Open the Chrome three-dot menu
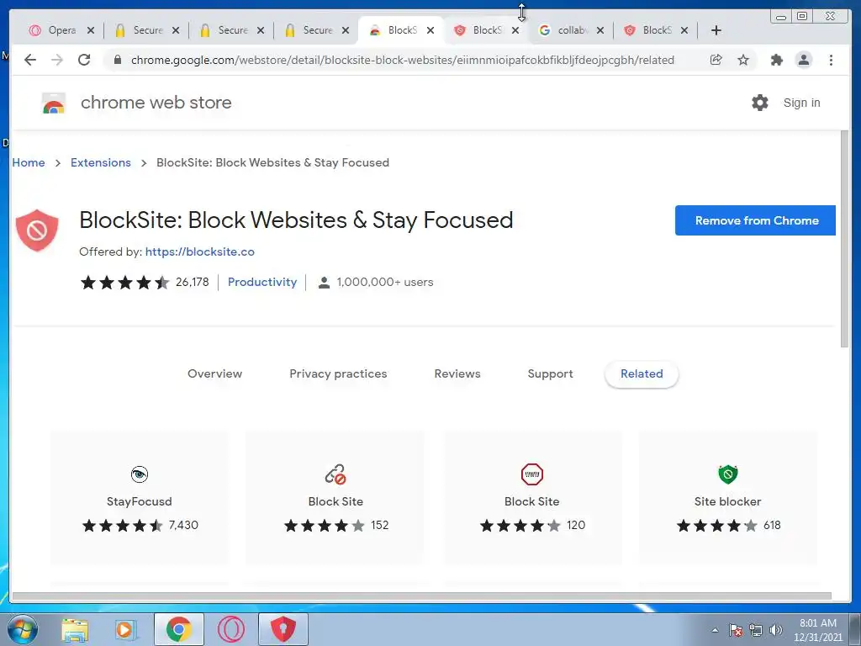The height and width of the screenshot is (646, 861). [831, 60]
